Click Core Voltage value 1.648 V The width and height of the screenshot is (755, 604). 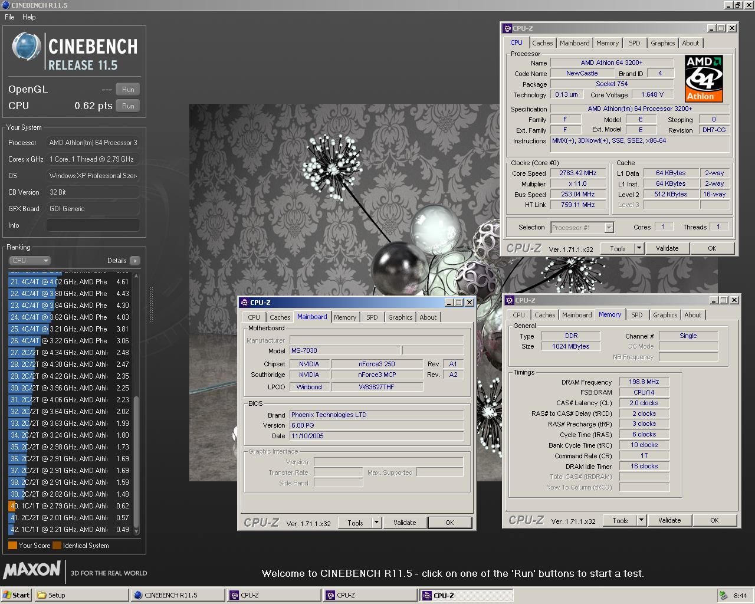[x=652, y=94]
